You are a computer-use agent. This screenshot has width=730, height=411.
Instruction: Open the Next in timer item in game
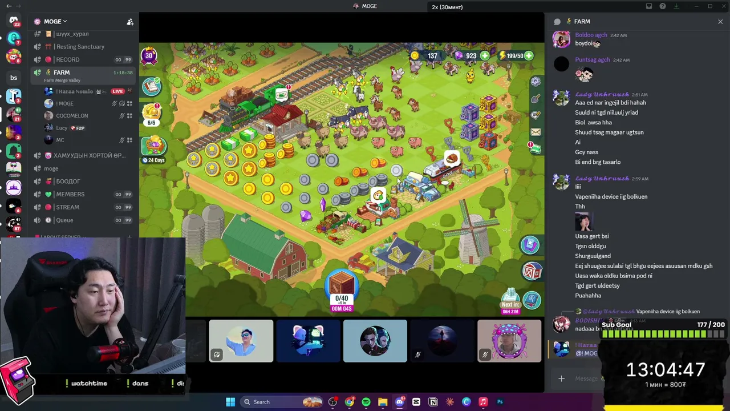coord(510,303)
